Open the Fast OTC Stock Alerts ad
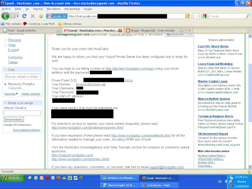 (x=213, y=46)
